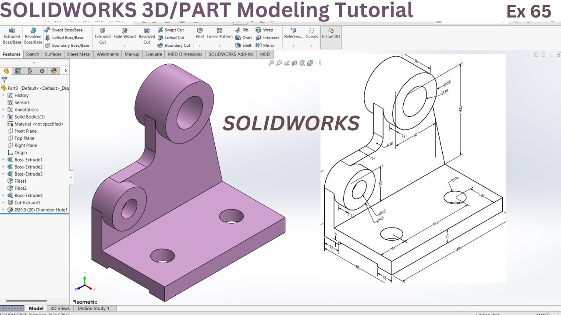Expand the Annotations tree node

4,110
